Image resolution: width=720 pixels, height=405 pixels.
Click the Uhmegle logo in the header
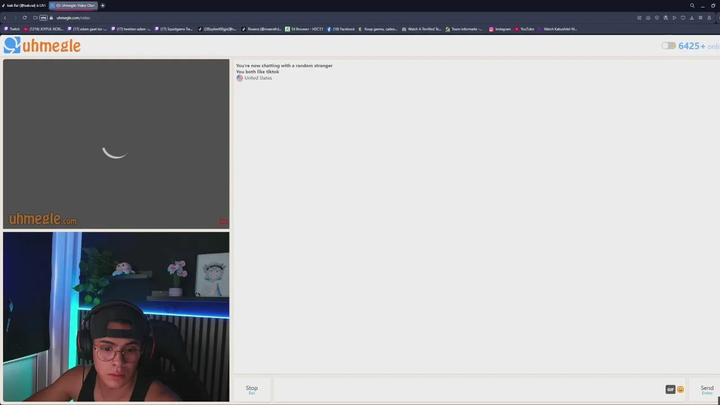(42, 46)
